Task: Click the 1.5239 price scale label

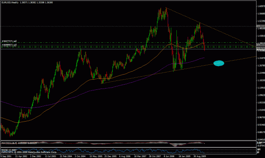Action: [x=261, y=21]
